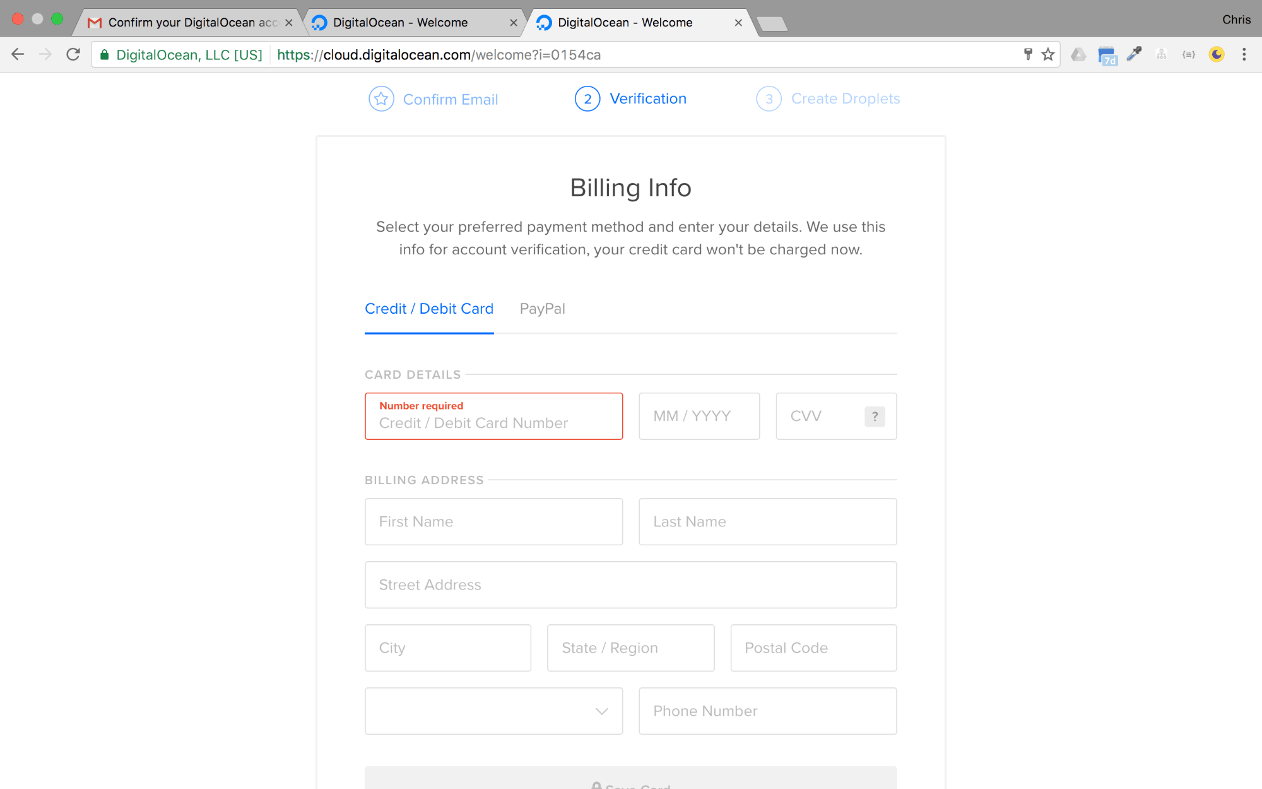Click the BILLING ADDRESS section label

pyautogui.click(x=424, y=480)
